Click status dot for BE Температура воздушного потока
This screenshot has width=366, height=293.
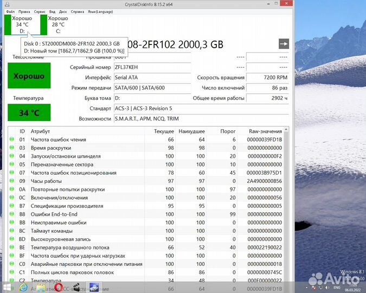point(12,247)
